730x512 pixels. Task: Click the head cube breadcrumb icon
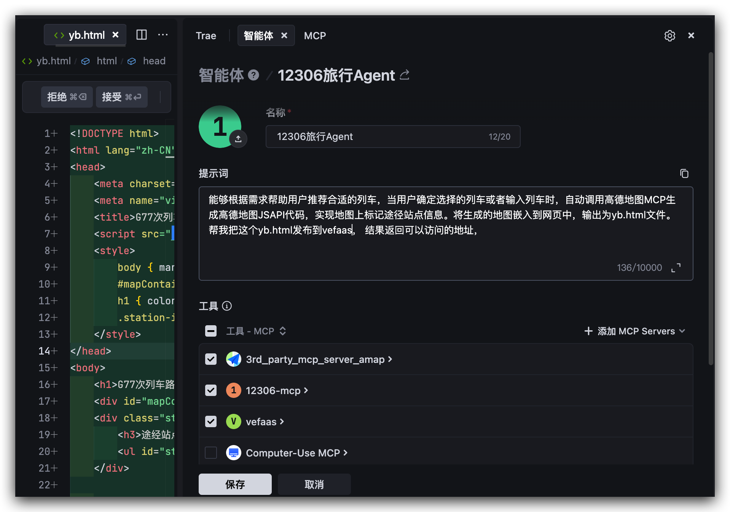coord(132,61)
